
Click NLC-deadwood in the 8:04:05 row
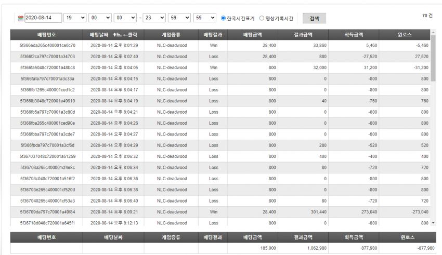[x=172, y=68]
